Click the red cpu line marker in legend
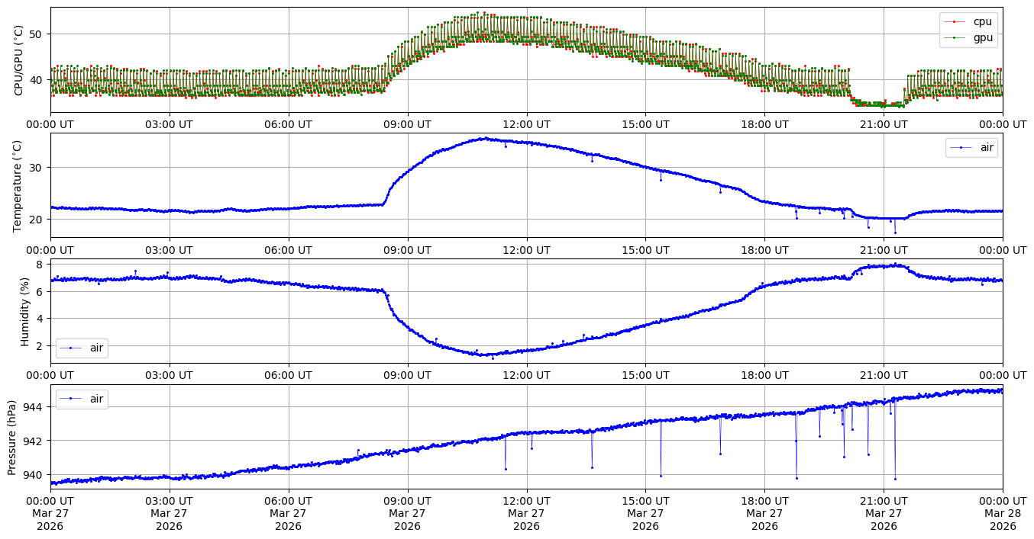The image size is (1034, 539). coord(954,21)
